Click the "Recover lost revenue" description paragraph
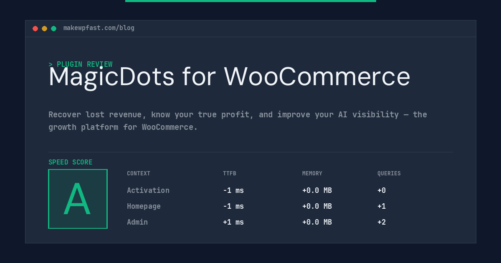 [x=238, y=121]
